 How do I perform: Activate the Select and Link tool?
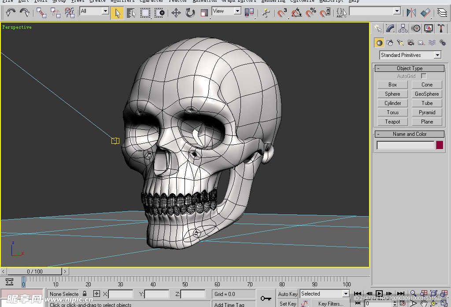[x=41, y=13]
